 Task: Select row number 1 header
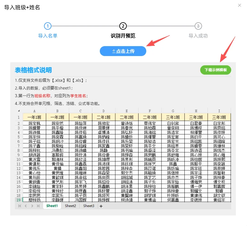(x=19, y=117)
